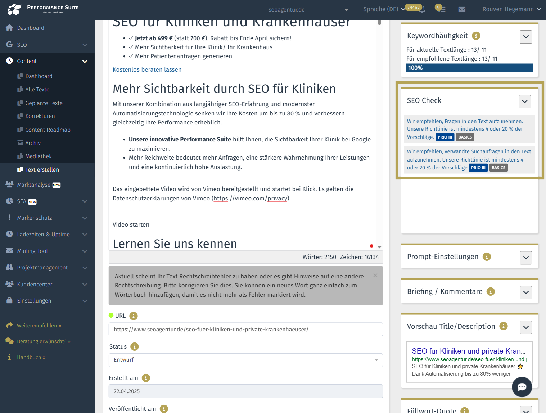Screen dimensions: 546x413
Task: Expand the Markenschutz menu chevron
Action: tap(85, 218)
